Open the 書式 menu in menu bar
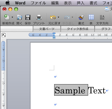Viewport: 112px width, 109px height. coord(93,3)
